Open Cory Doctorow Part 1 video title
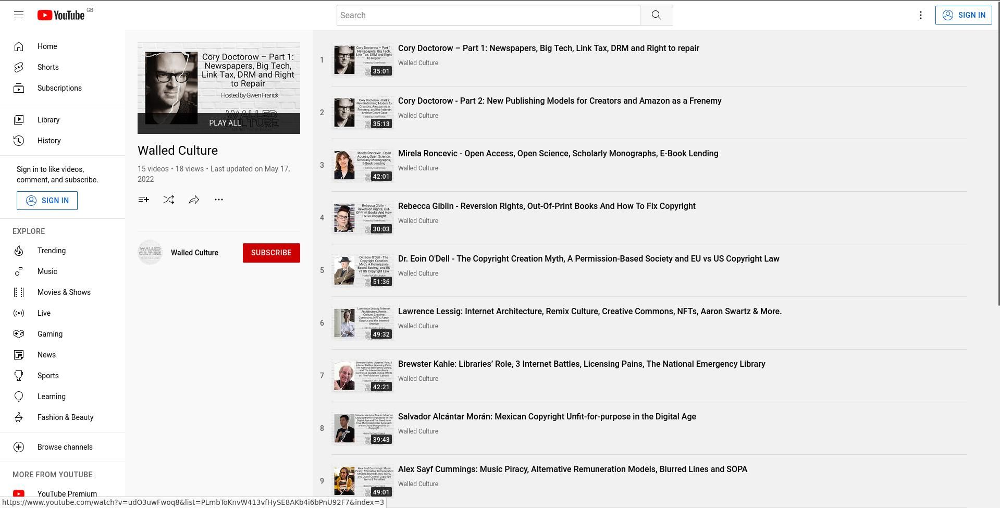 549,48
